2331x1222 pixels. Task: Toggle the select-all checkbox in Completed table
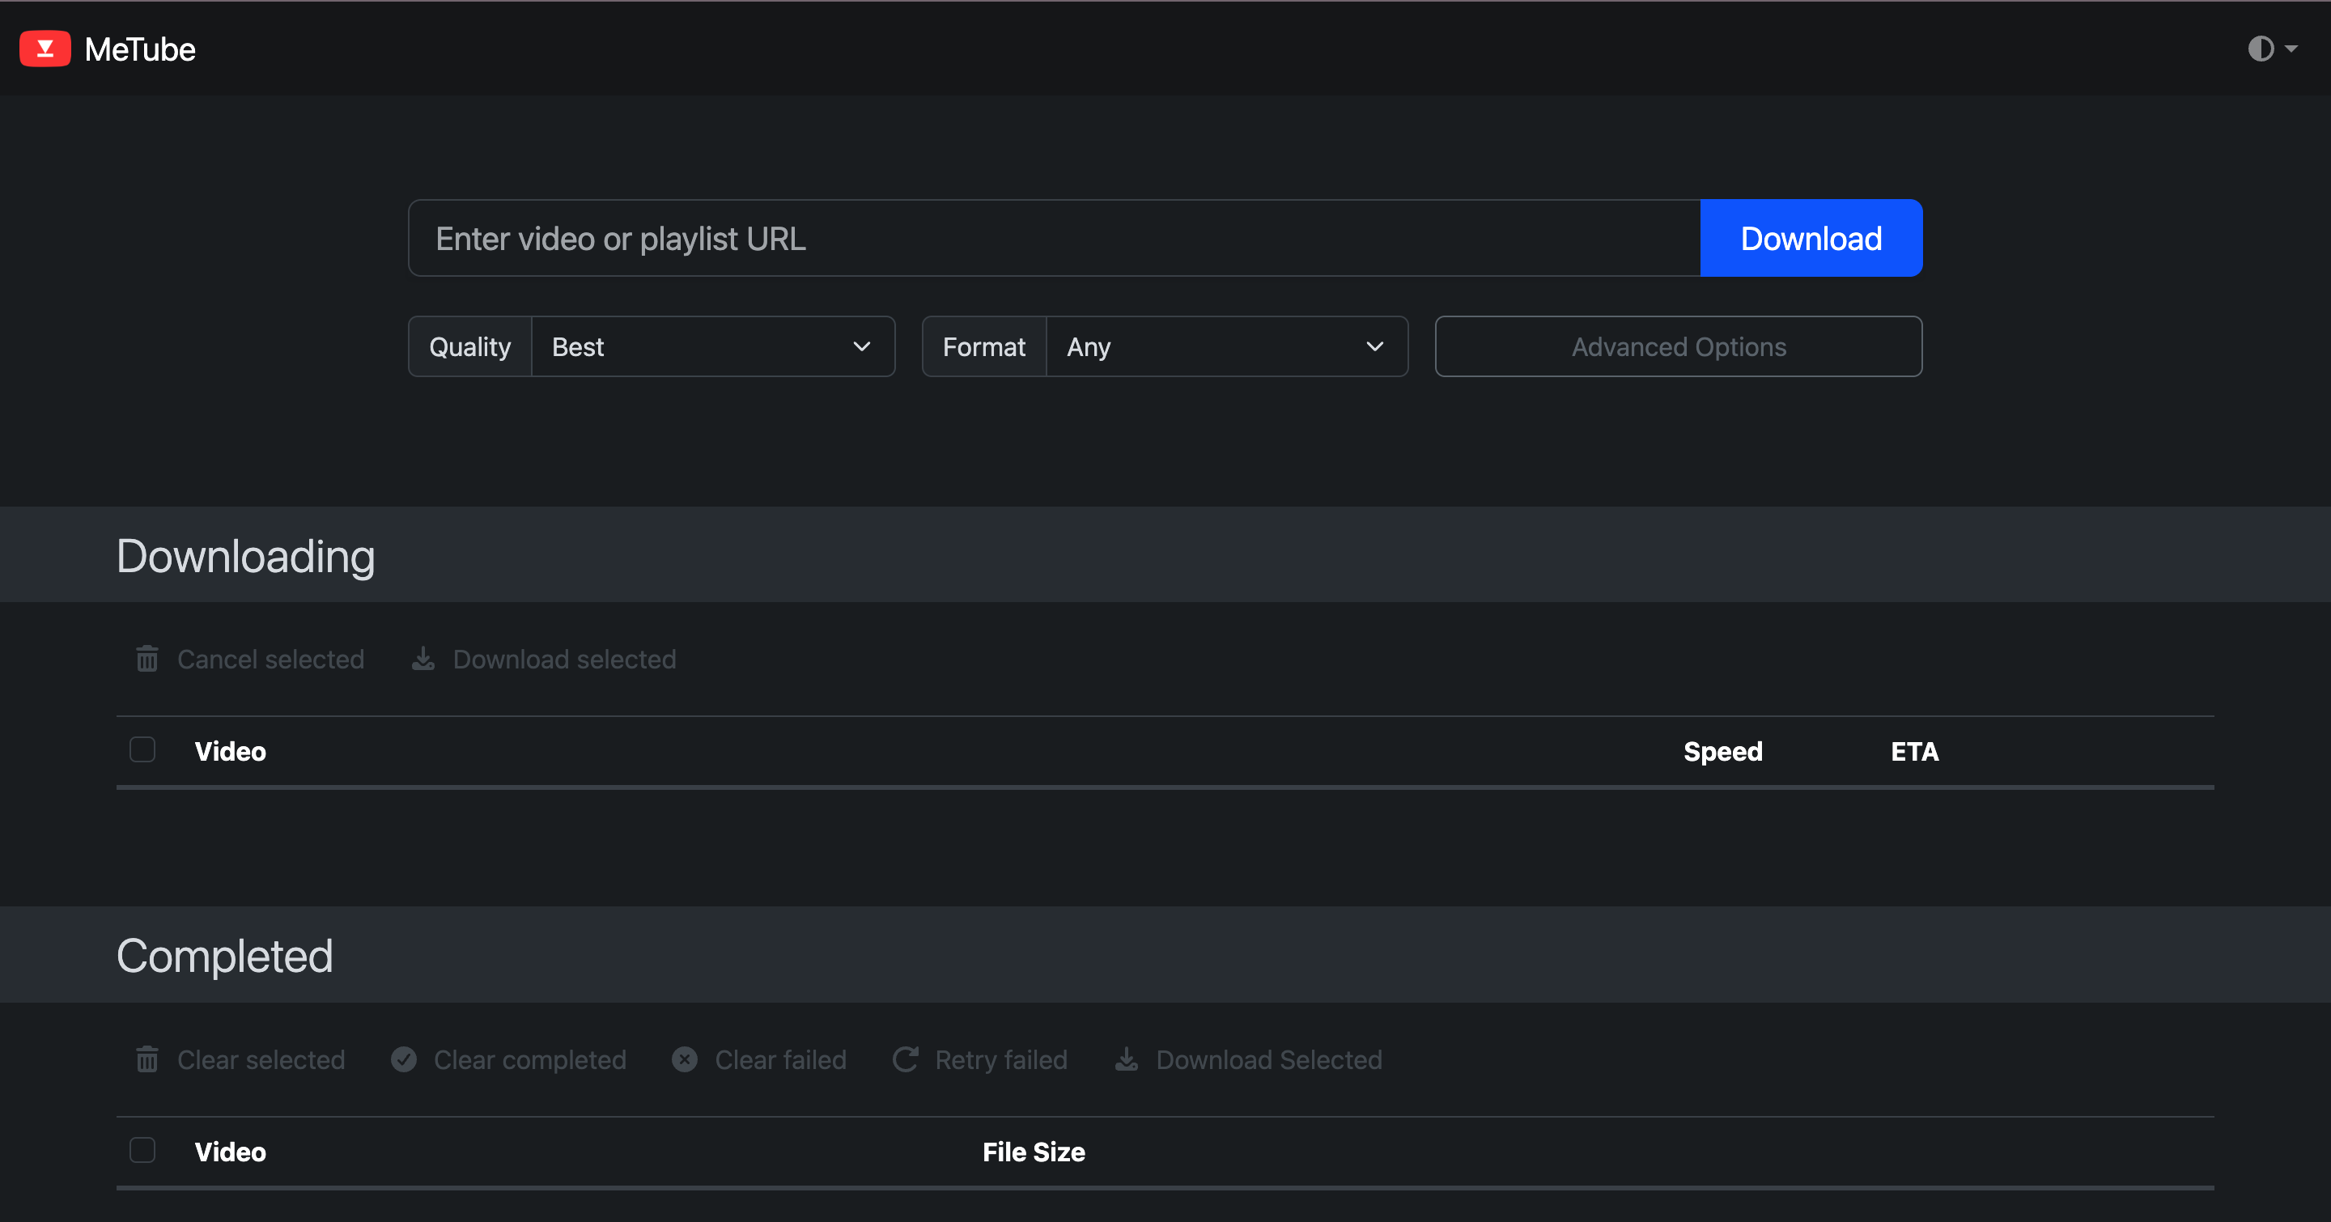[x=142, y=1150]
